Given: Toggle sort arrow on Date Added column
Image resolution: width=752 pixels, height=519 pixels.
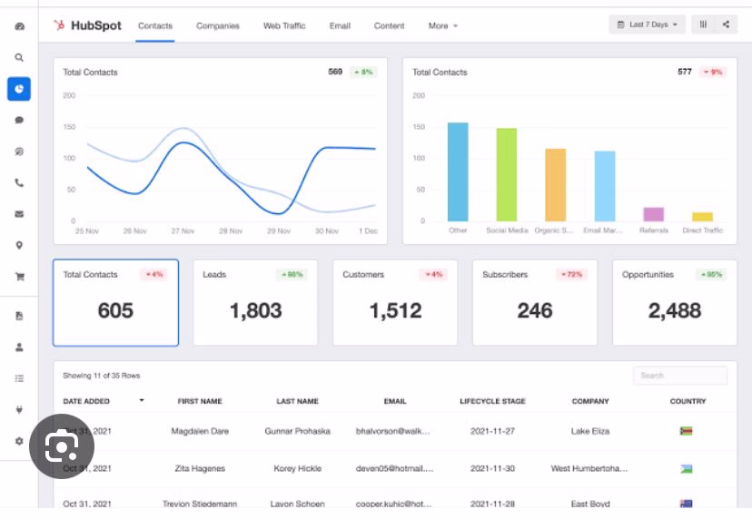Looking at the screenshot, I should pyautogui.click(x=142, y=400).
